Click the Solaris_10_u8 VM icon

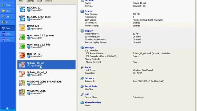[x=22, y=64]
